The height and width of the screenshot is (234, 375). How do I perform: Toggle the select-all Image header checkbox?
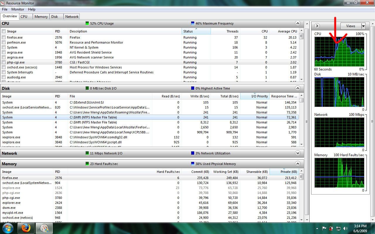[x=4, y=31]
